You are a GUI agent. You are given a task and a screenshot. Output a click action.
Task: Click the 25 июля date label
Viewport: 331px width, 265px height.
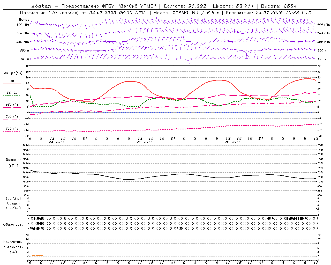(145, 142)
